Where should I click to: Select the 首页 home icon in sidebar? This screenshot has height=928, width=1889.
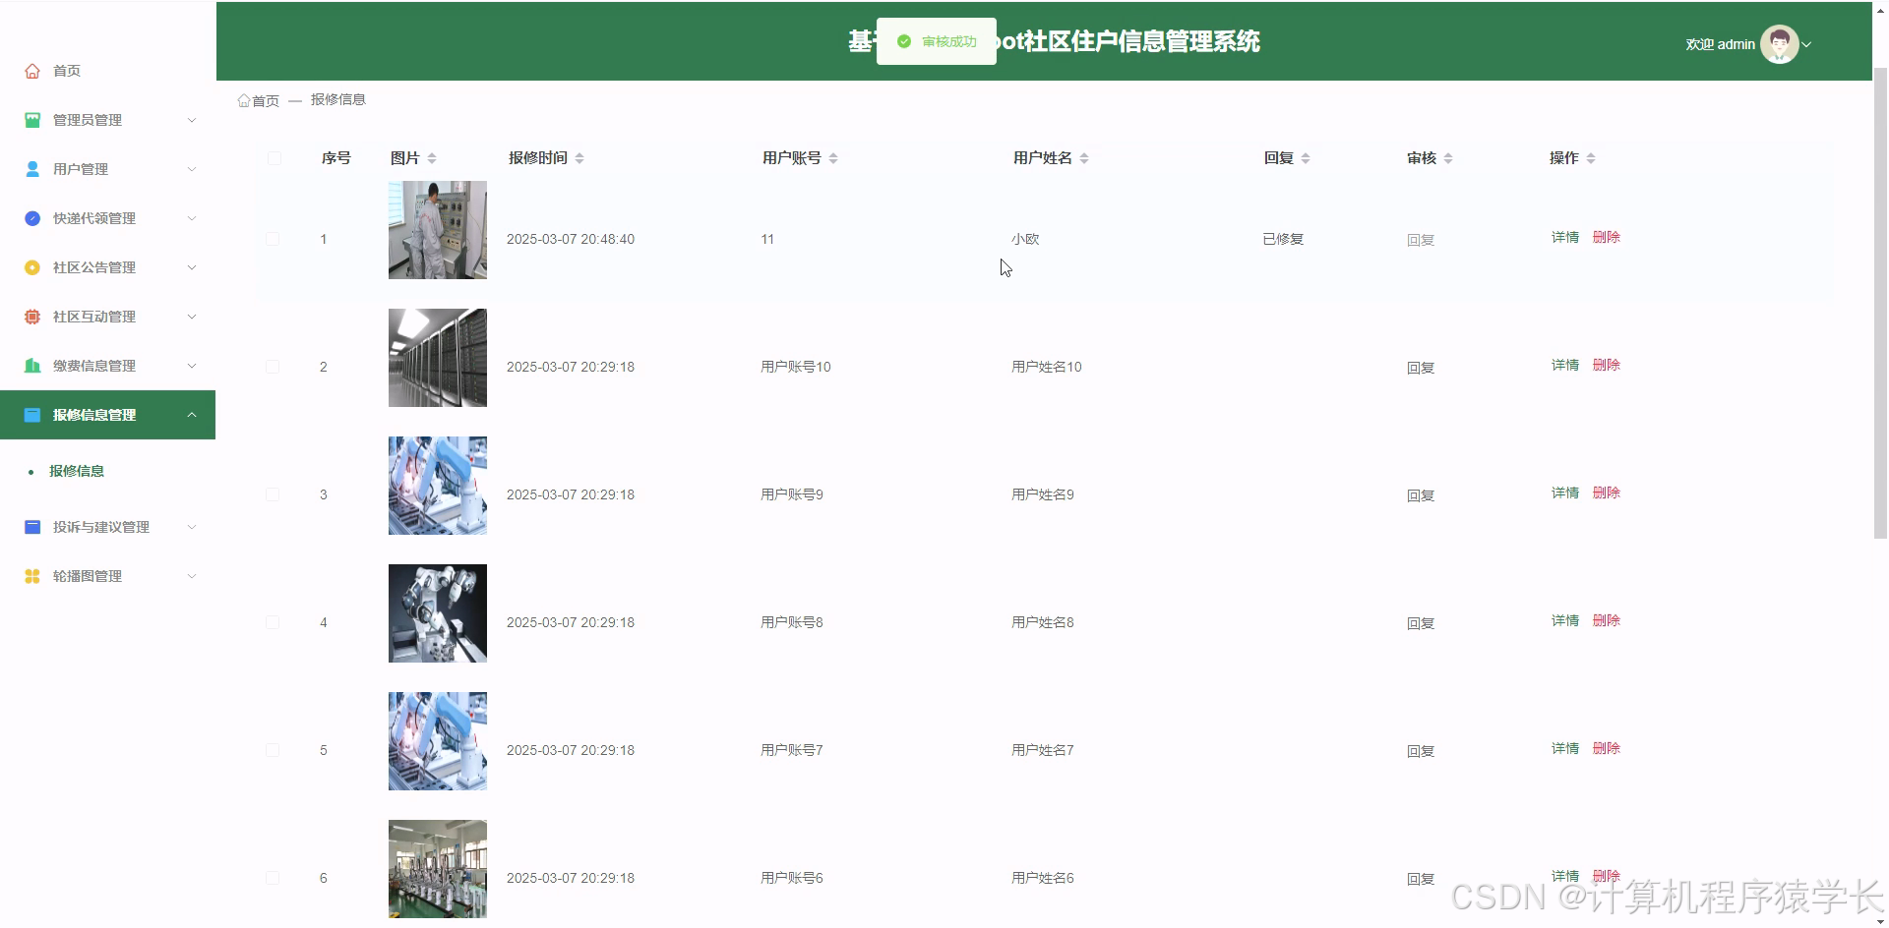[30, 70]
